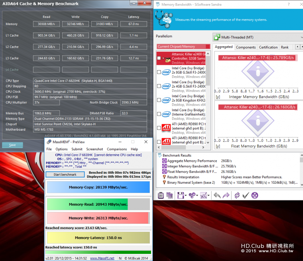This screenshot has width=303, height=261.
Task: Click the Intel logo beside 2x 8GB Kingston
Action: 166,100
